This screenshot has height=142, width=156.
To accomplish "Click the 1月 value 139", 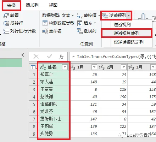I will coord(94,126).
